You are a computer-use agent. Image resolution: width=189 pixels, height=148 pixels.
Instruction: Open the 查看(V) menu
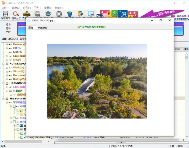pyautogui.click(x=48, y=8)
